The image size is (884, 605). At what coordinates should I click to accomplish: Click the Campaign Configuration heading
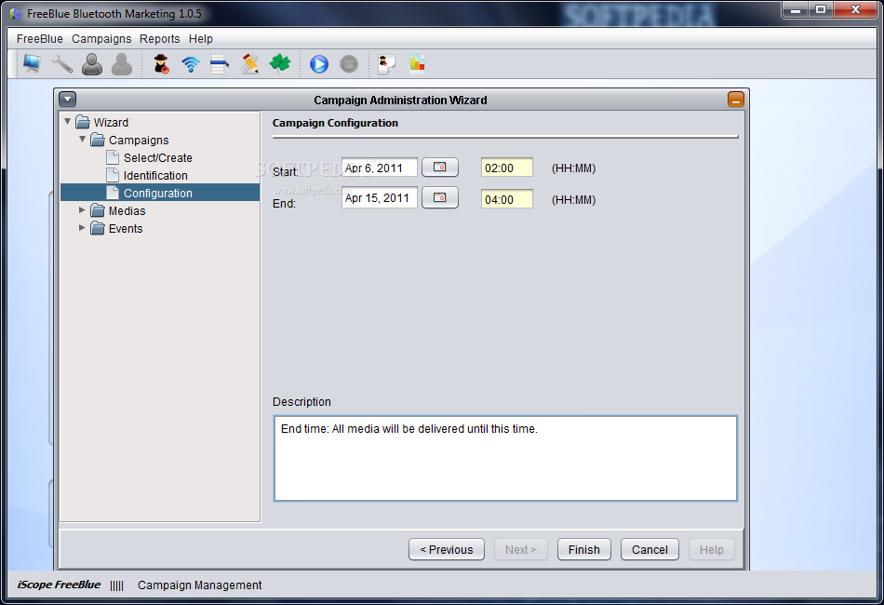coord(335,123)
